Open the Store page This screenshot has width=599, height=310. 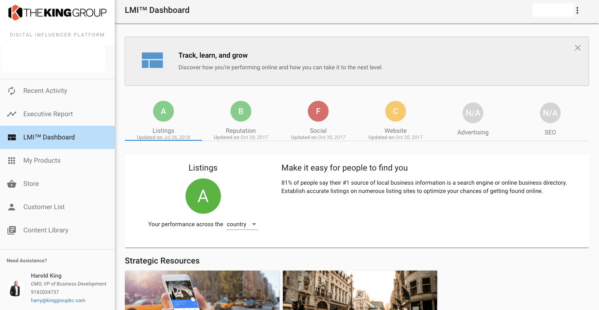point(57,184)
